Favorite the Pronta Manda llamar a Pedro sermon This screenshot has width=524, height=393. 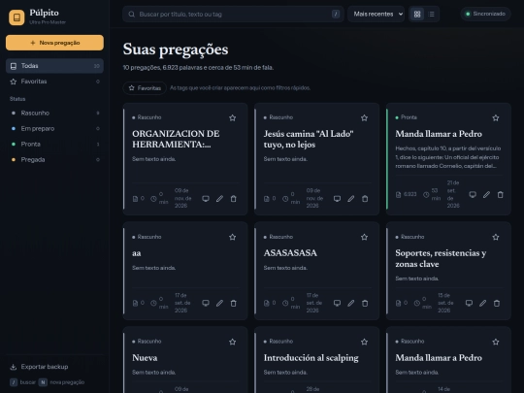tap(496, 118)
